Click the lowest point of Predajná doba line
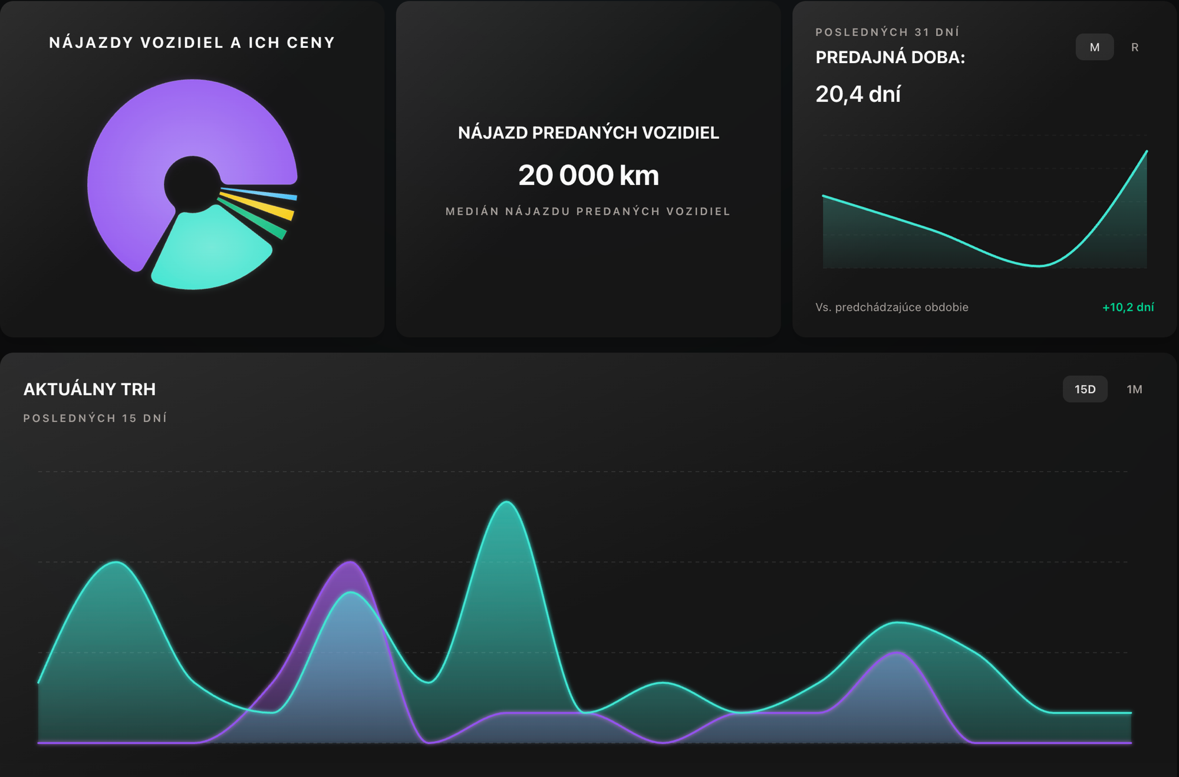1179x777 pixels. tap(1039, 266)
